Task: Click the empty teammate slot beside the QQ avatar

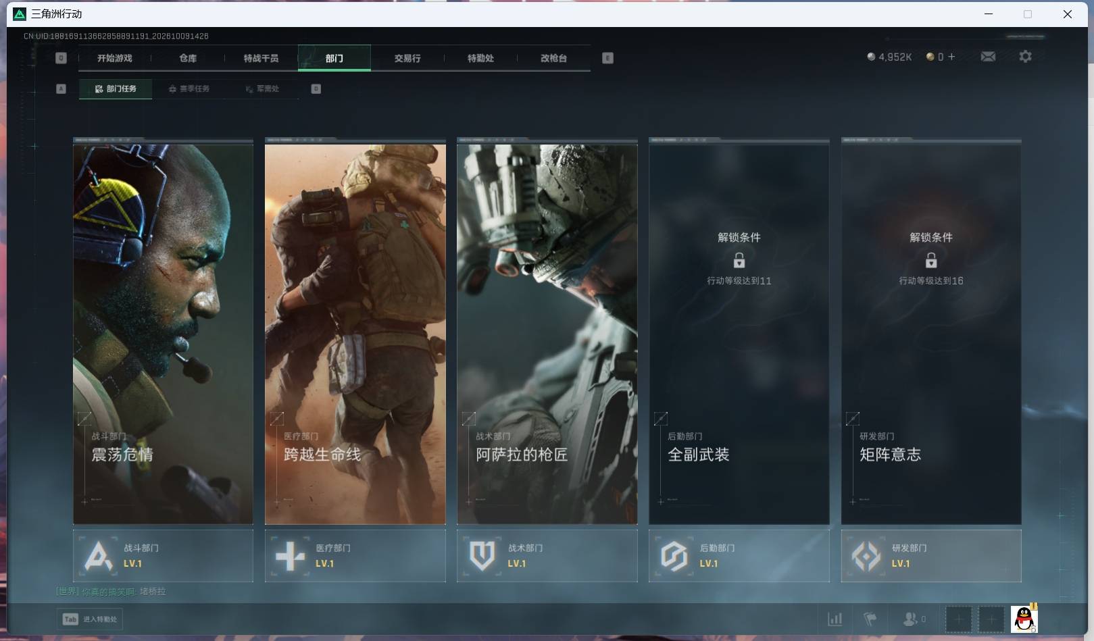Action: [991, 619]
